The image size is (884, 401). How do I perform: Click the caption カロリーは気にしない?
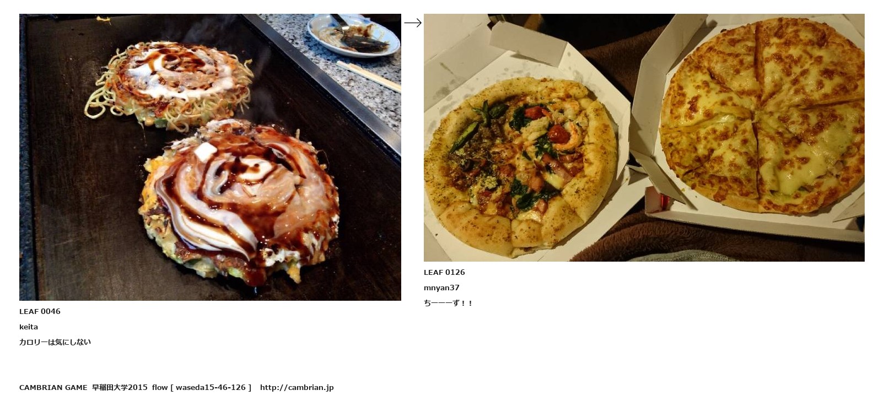pos(55,342)
